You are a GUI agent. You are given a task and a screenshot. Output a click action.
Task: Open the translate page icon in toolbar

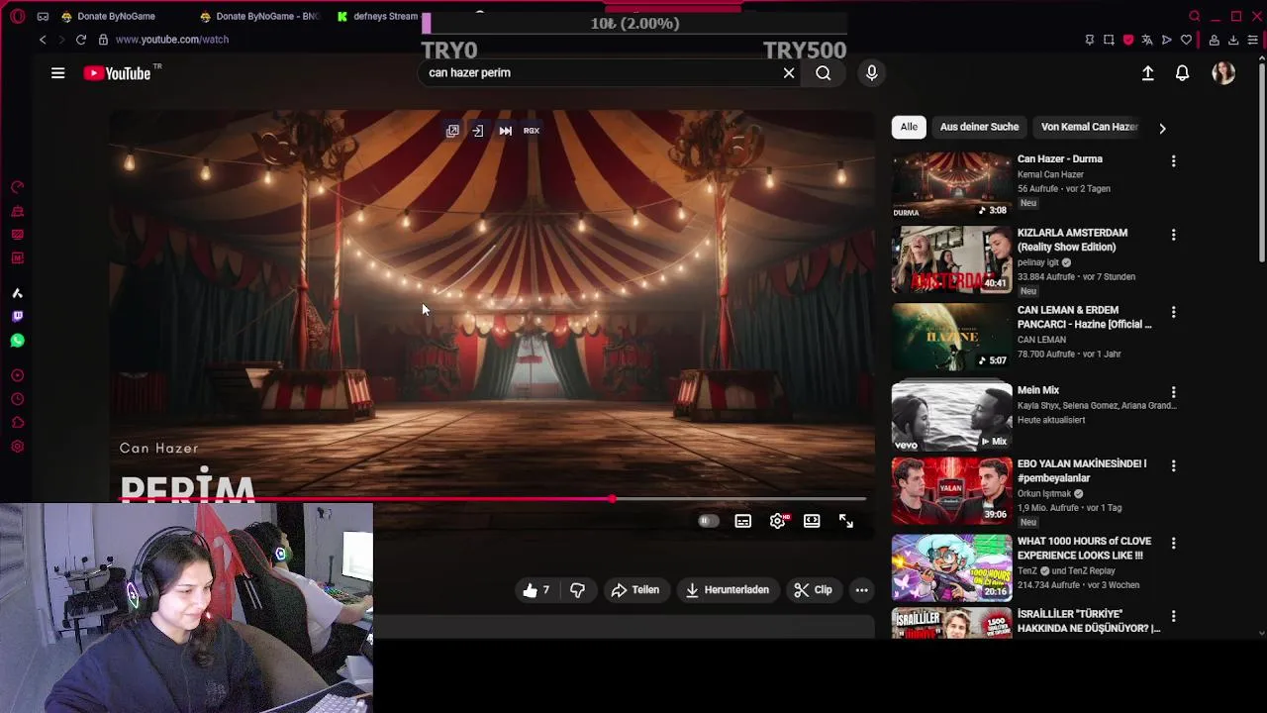point(1146,40)
